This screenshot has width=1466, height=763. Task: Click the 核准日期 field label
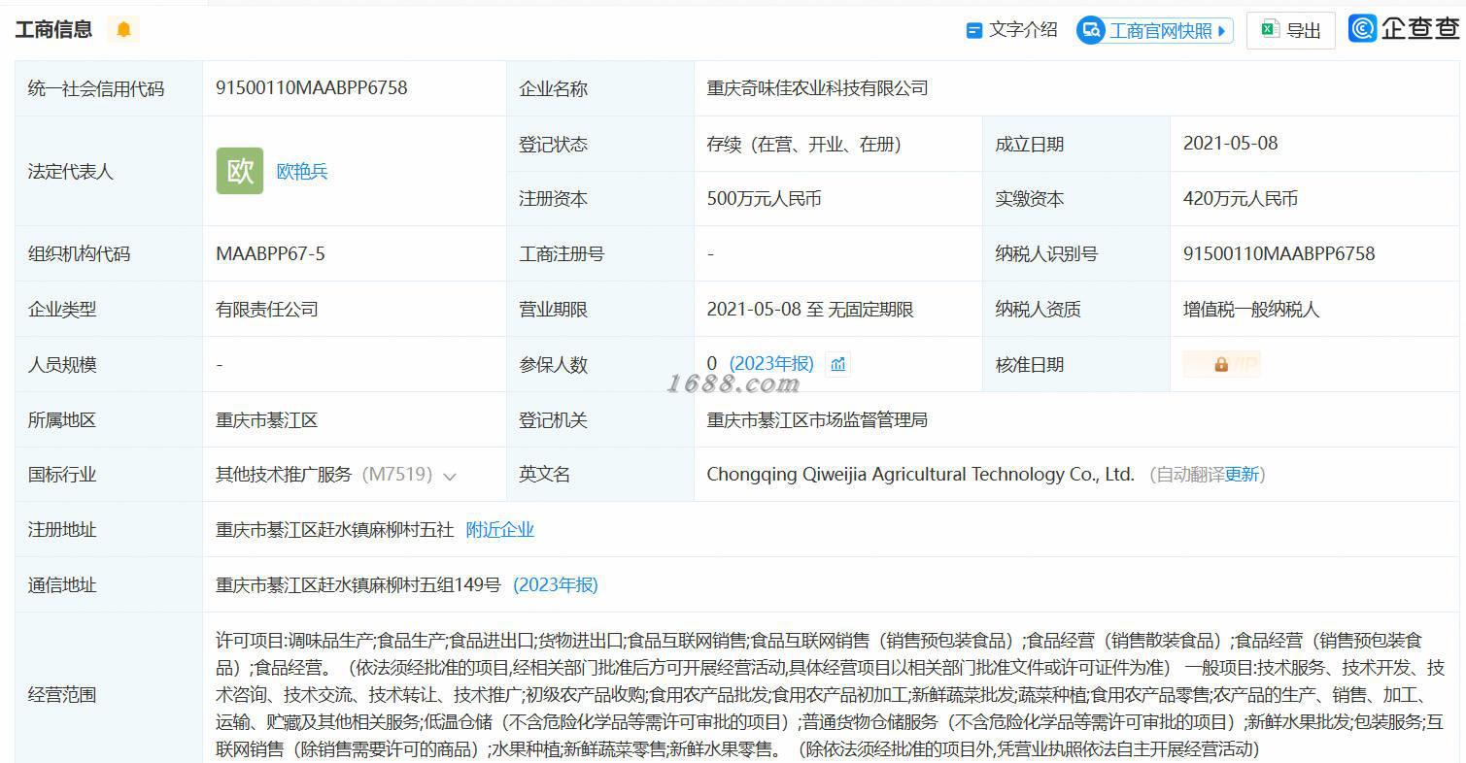click(1030, 365)
